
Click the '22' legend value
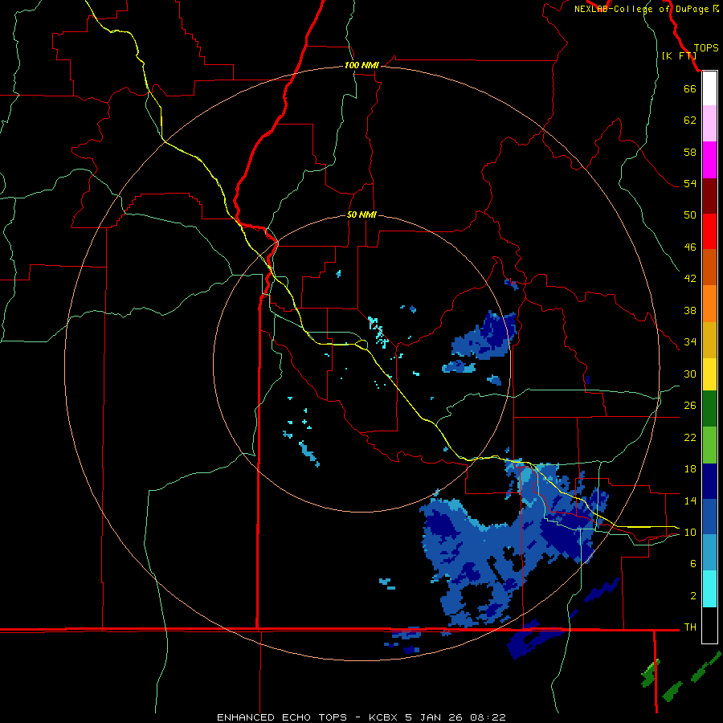click(690, 437)
